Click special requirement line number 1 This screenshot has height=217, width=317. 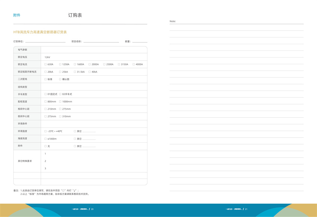(45, 153)
